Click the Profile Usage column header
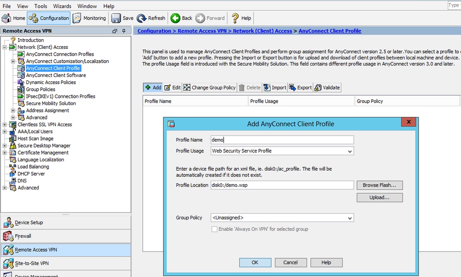The width and height of the screenshot is (461, 277). (x=301, y=101)
